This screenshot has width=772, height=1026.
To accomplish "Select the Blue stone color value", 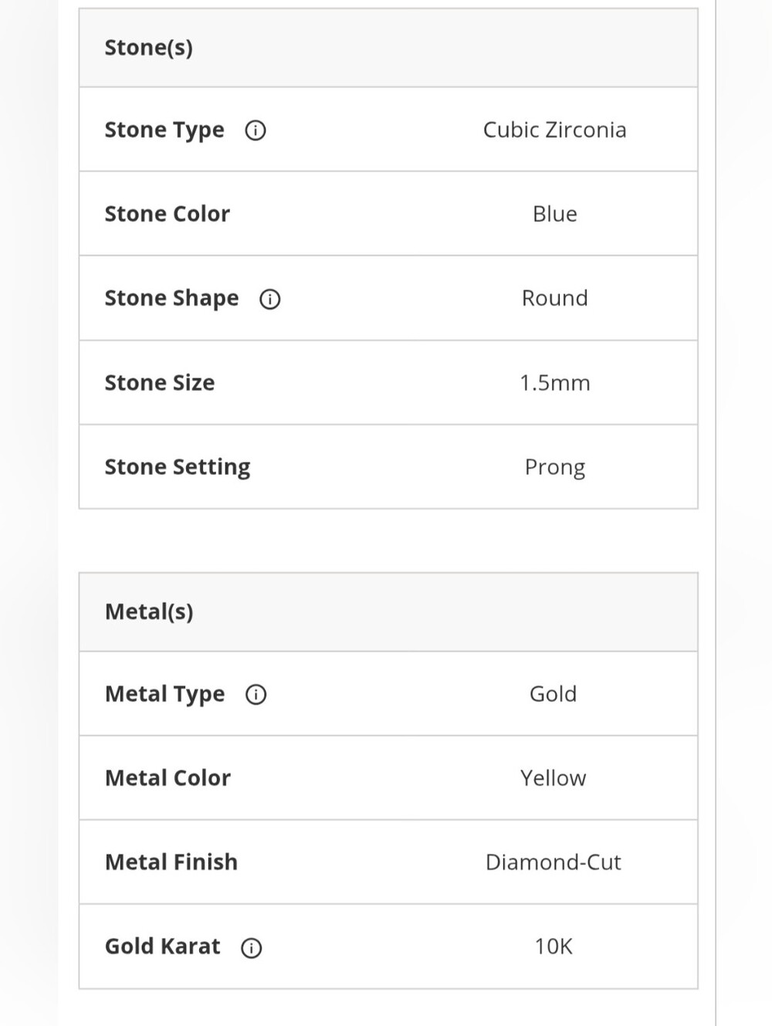I will [x=554, y=214].
